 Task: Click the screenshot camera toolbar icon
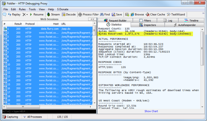127,14
